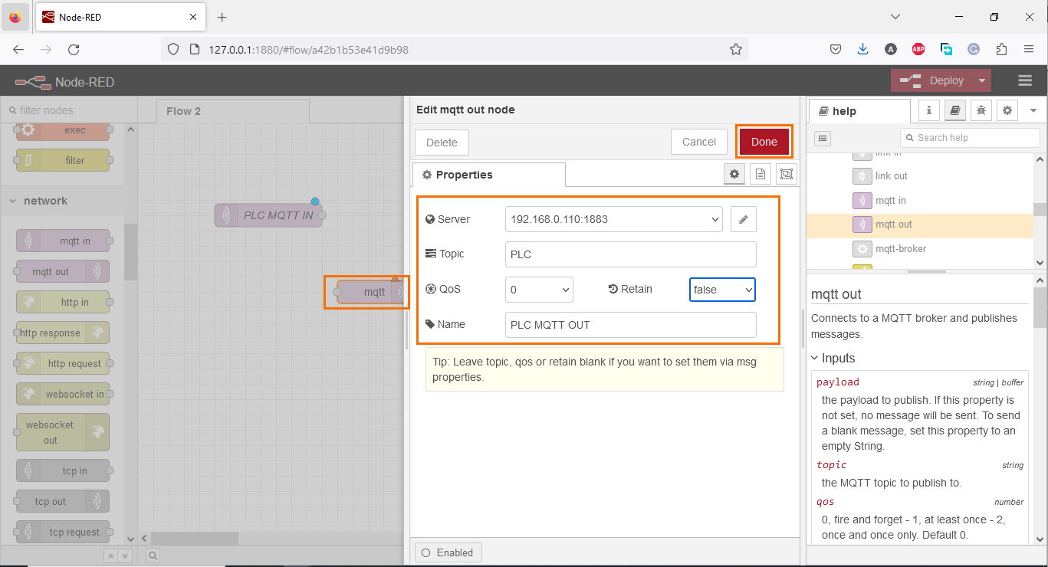
Task: Delete the mqtt out node
Action: (x=442, y=143)
